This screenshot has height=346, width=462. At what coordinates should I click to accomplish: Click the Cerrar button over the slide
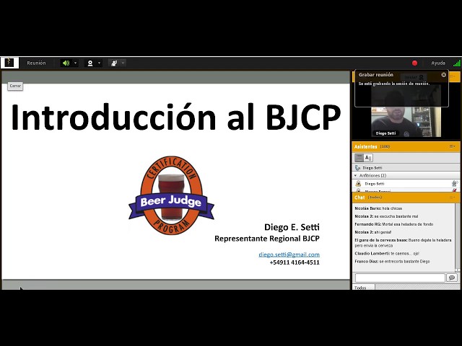point(15,86)
